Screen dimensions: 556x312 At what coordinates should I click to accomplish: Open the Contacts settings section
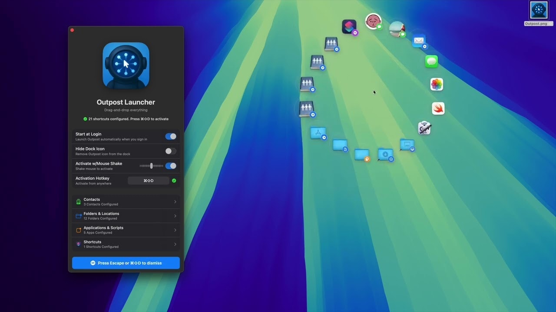click(x=126, y=202)
